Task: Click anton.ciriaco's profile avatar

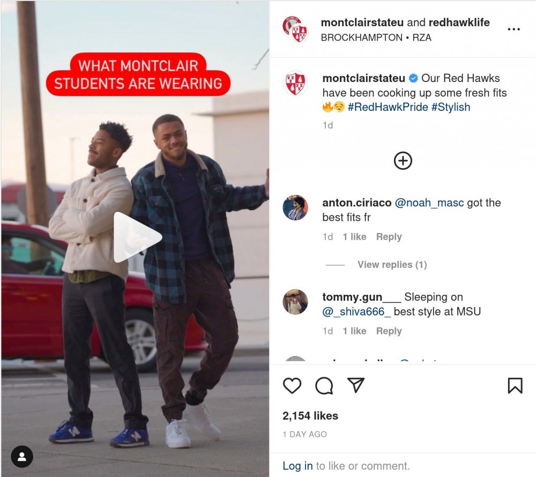Action: pyautogui.click(x=295, y=207)
